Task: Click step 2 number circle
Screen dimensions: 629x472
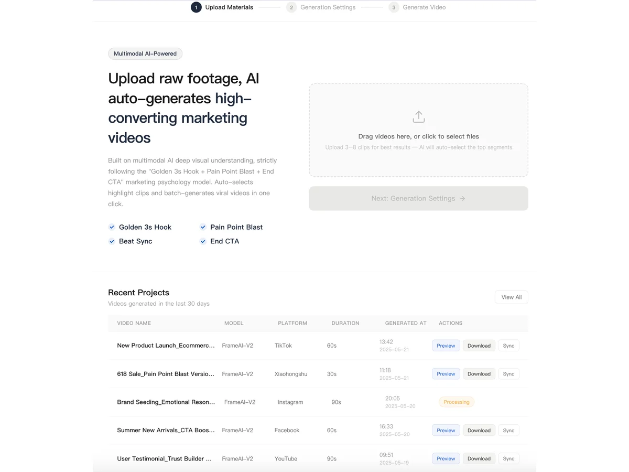Action: [x=291, y=7]
